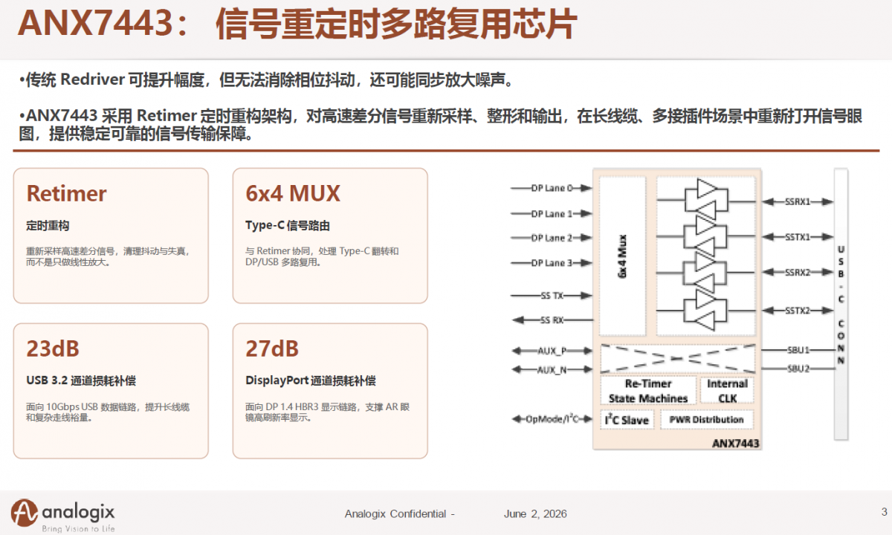Click the 'Internal CLK' block
The image size is (892, 535).
[x=727, y=391]
